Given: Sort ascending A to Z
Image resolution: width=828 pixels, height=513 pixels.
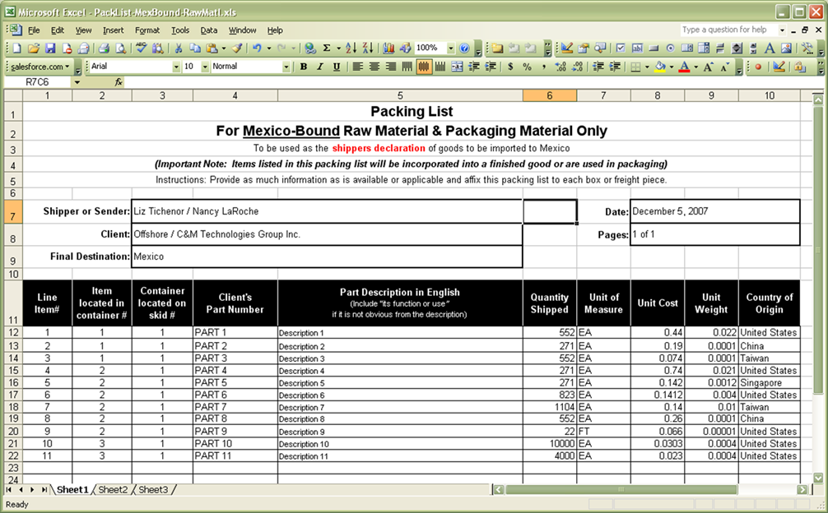Looking at the screenshot, I should 351,49.
